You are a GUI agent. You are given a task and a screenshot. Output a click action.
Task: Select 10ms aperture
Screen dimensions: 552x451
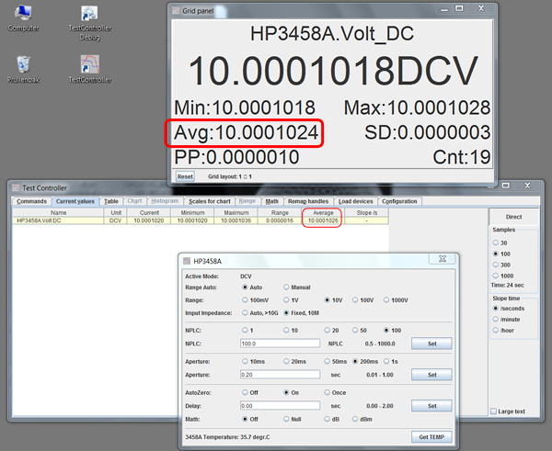coord(245,361)
